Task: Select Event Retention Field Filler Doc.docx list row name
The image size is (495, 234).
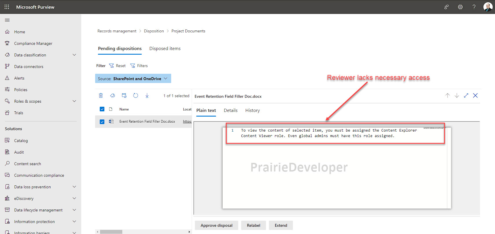Action: point(147,121)
